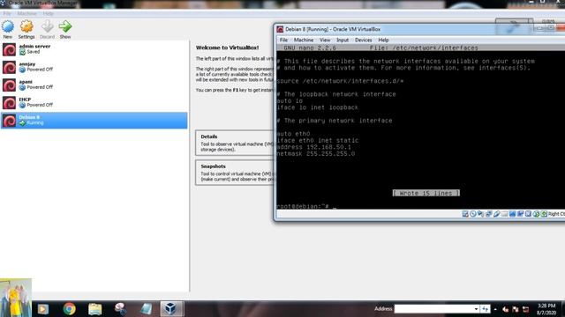This screenshot has width=565, height=317.
Task: Open File menu in Debian 8 VM window
Action: [x=283, y=40]
